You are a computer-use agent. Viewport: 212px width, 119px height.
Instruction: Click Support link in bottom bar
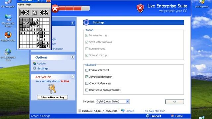[156, 116]
